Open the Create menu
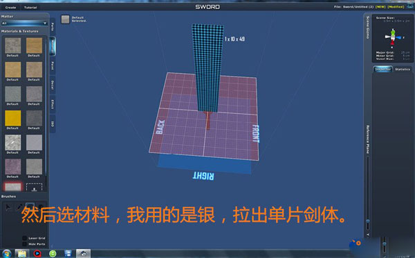Viewport: 415px width, 258px height. [x=10, y=8]
